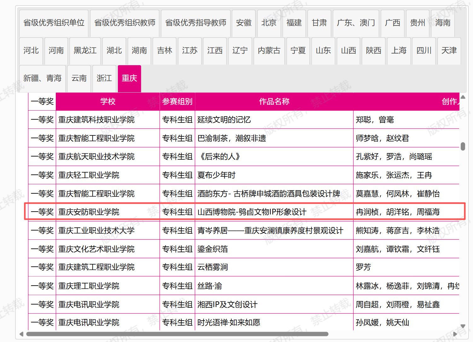This screenshot has width=473, height=342.
Task: Switch to the 浙江 tab
Action: click(104, 78)
